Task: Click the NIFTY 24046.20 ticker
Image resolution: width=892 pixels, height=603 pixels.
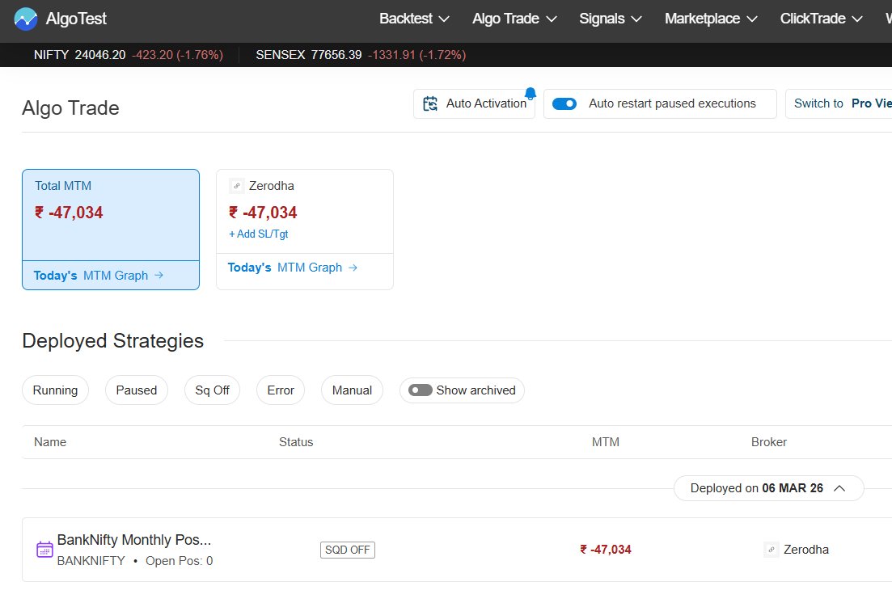Action: click(128, 55)
